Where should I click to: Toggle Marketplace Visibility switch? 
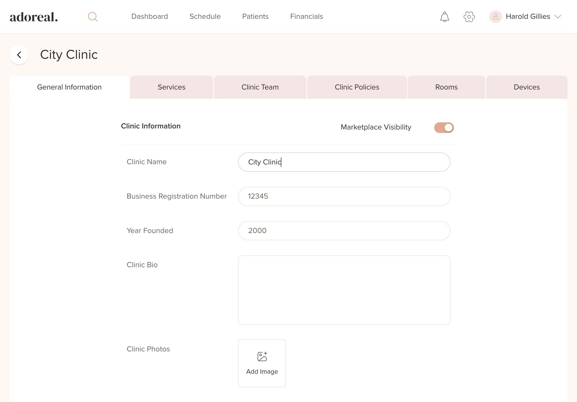coord(444,128)
